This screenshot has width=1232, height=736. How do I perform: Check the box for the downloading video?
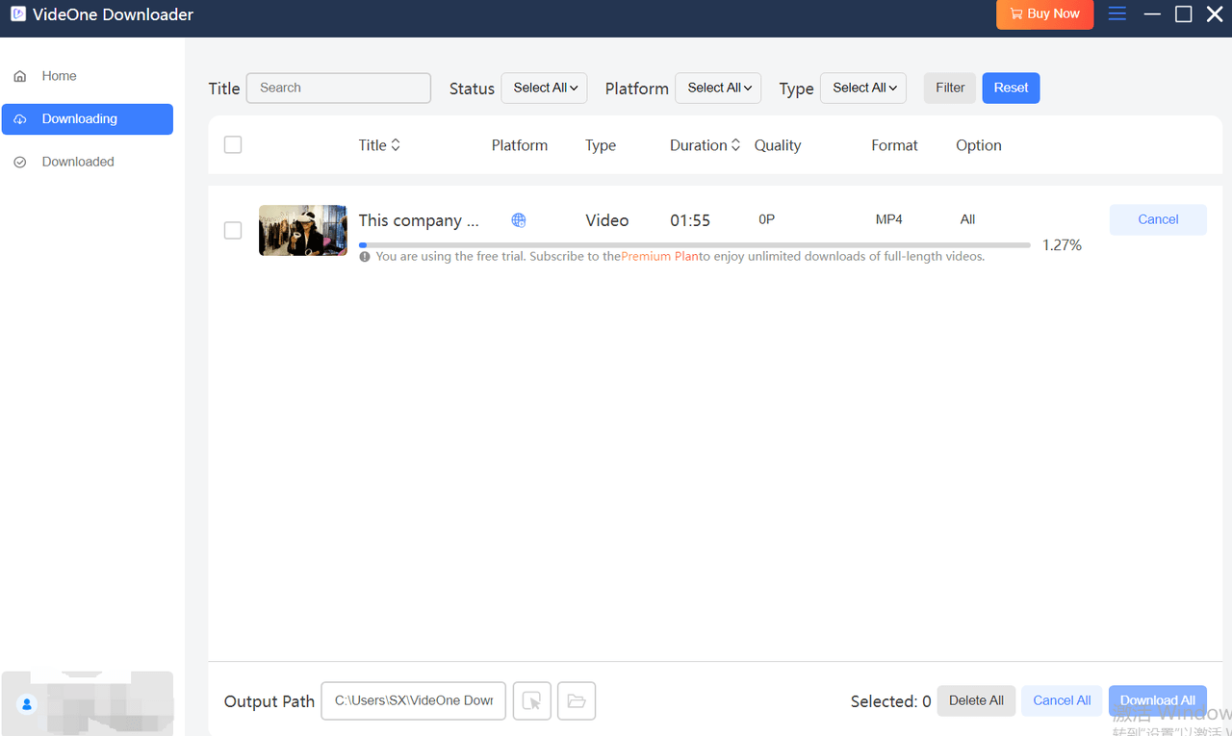click(x=233, y=231)
